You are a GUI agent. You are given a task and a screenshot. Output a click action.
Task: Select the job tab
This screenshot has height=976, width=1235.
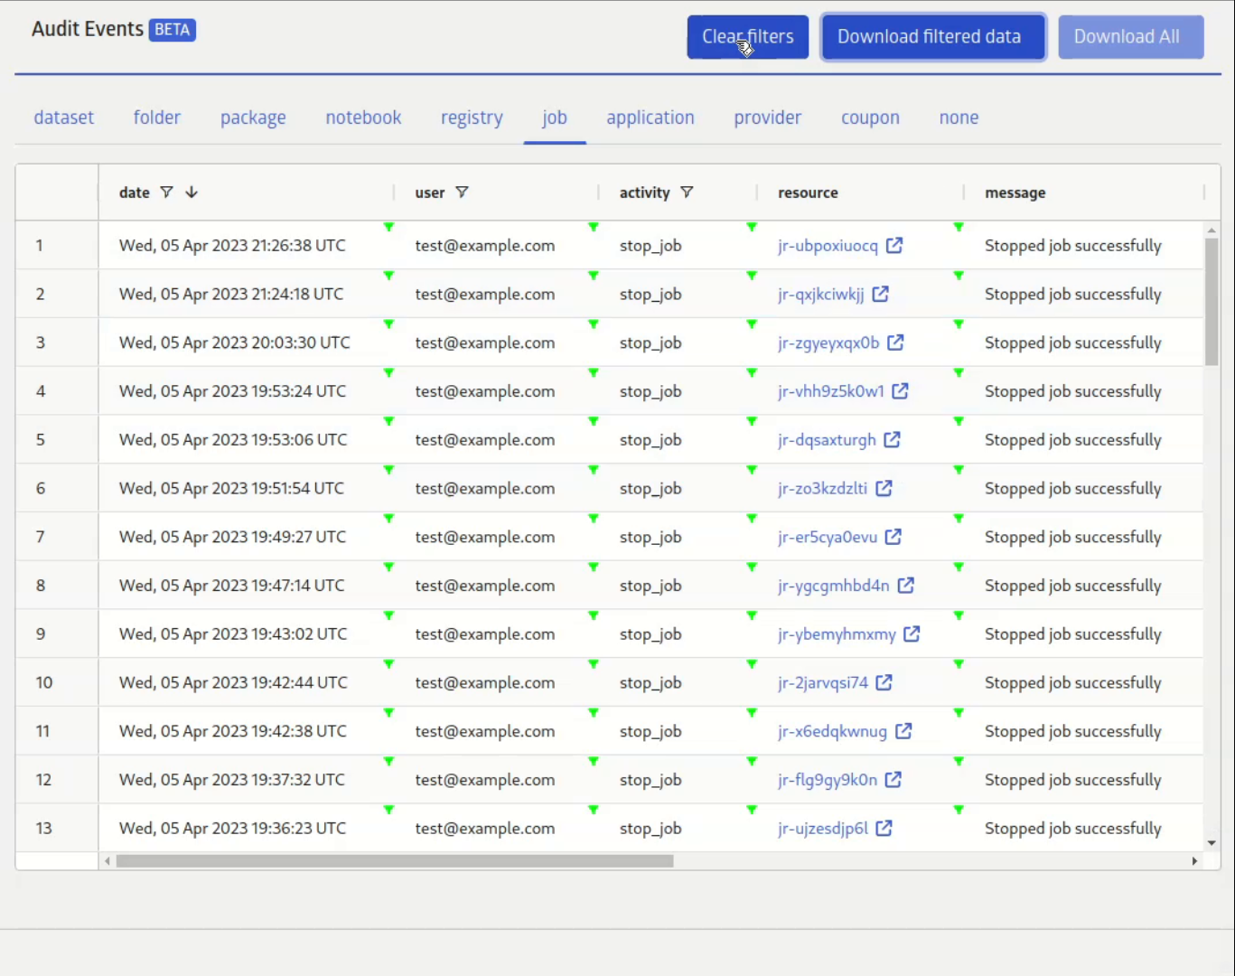pyautogui.click(x=555, y=117)
